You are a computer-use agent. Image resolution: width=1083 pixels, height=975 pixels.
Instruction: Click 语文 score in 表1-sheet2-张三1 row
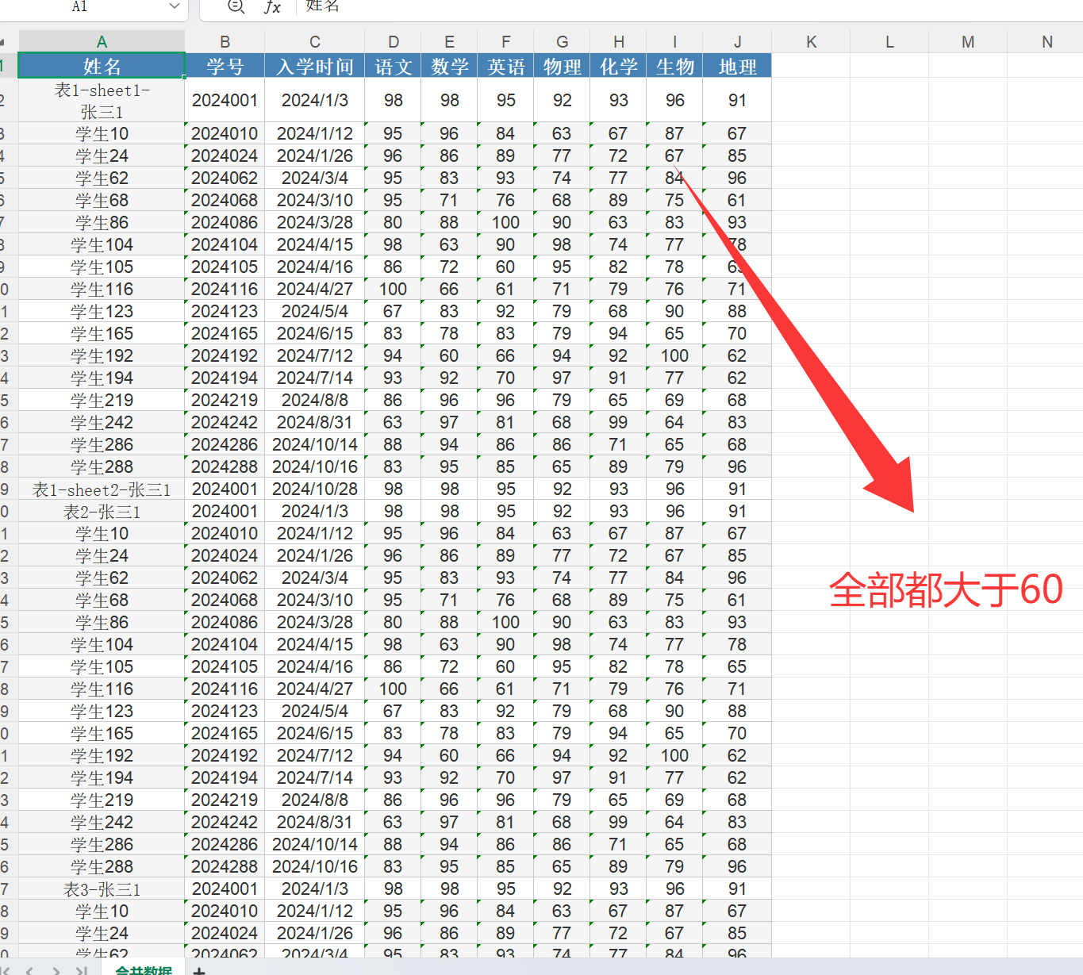[x=394, y=489]
